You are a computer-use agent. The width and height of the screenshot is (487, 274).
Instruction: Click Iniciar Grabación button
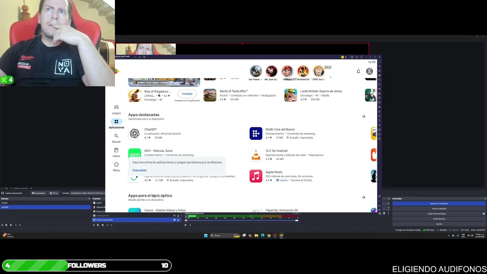click(439, 209)
